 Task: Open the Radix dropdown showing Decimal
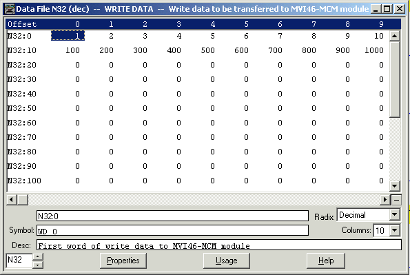tap(395, 215)
